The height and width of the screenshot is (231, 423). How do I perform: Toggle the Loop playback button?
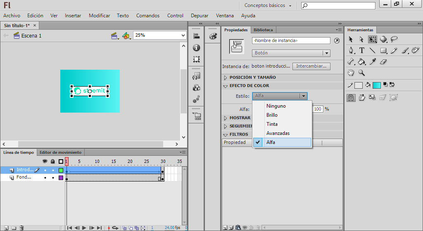tap(115, 228)
